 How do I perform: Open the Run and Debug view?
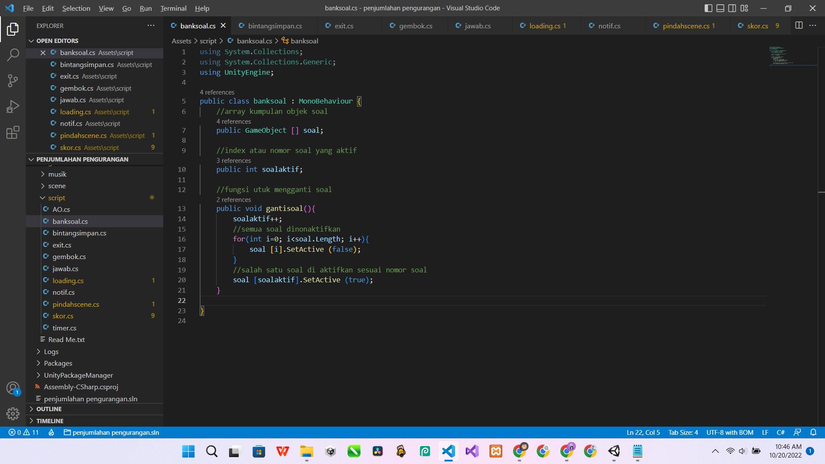(x=13, y=106)
